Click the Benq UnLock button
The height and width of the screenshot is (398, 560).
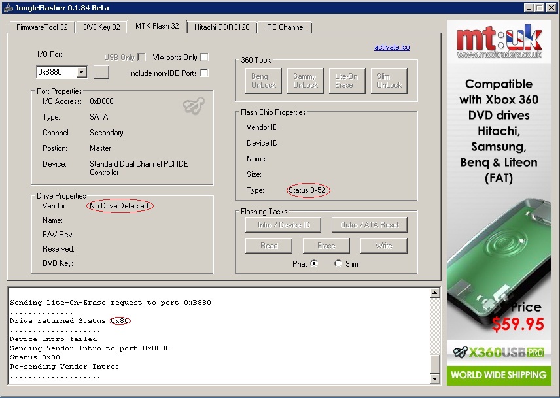tap(264, 81)
